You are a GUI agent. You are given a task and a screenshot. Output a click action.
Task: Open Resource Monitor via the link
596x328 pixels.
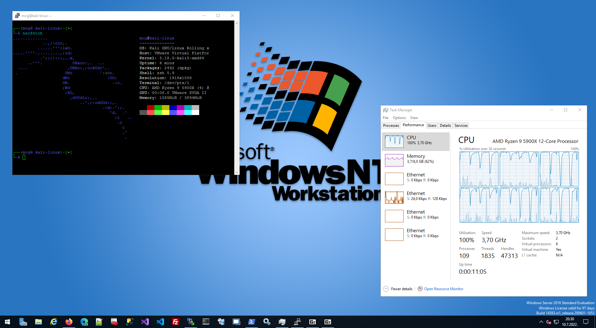pyautogui.click(x=444, y=289)
